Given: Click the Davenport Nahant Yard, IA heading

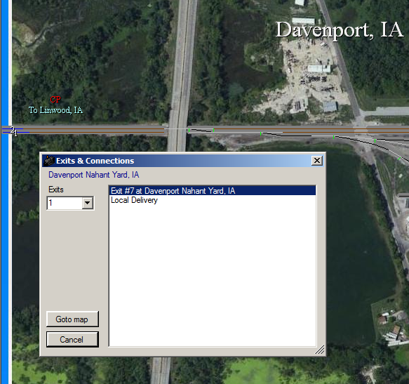Looking at the screenshot, I should (x=93, y=175).
